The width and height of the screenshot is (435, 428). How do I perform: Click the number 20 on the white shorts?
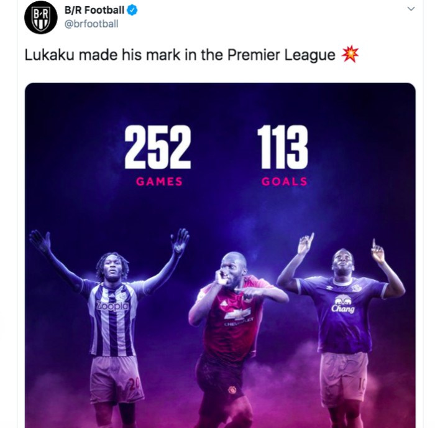pos(135,385)
